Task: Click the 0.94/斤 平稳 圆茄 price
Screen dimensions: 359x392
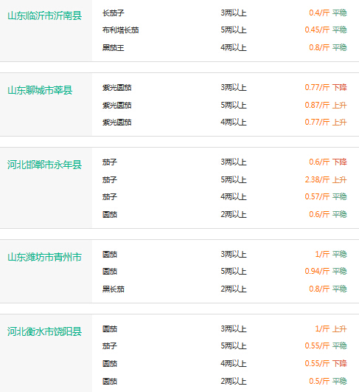Action: click(x=326, y=271)
